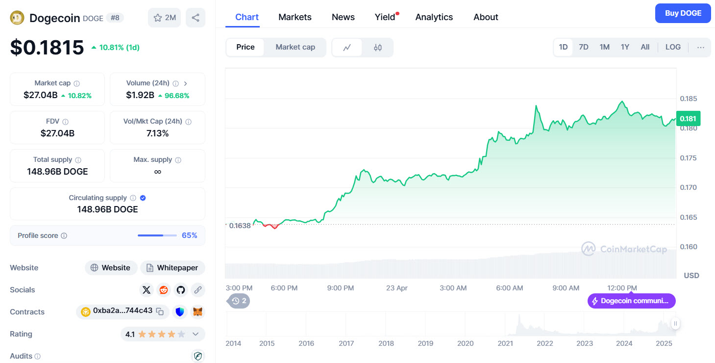Select the Market cap chart toggle
The image size is (715, 363).
[x=295, y=47]
